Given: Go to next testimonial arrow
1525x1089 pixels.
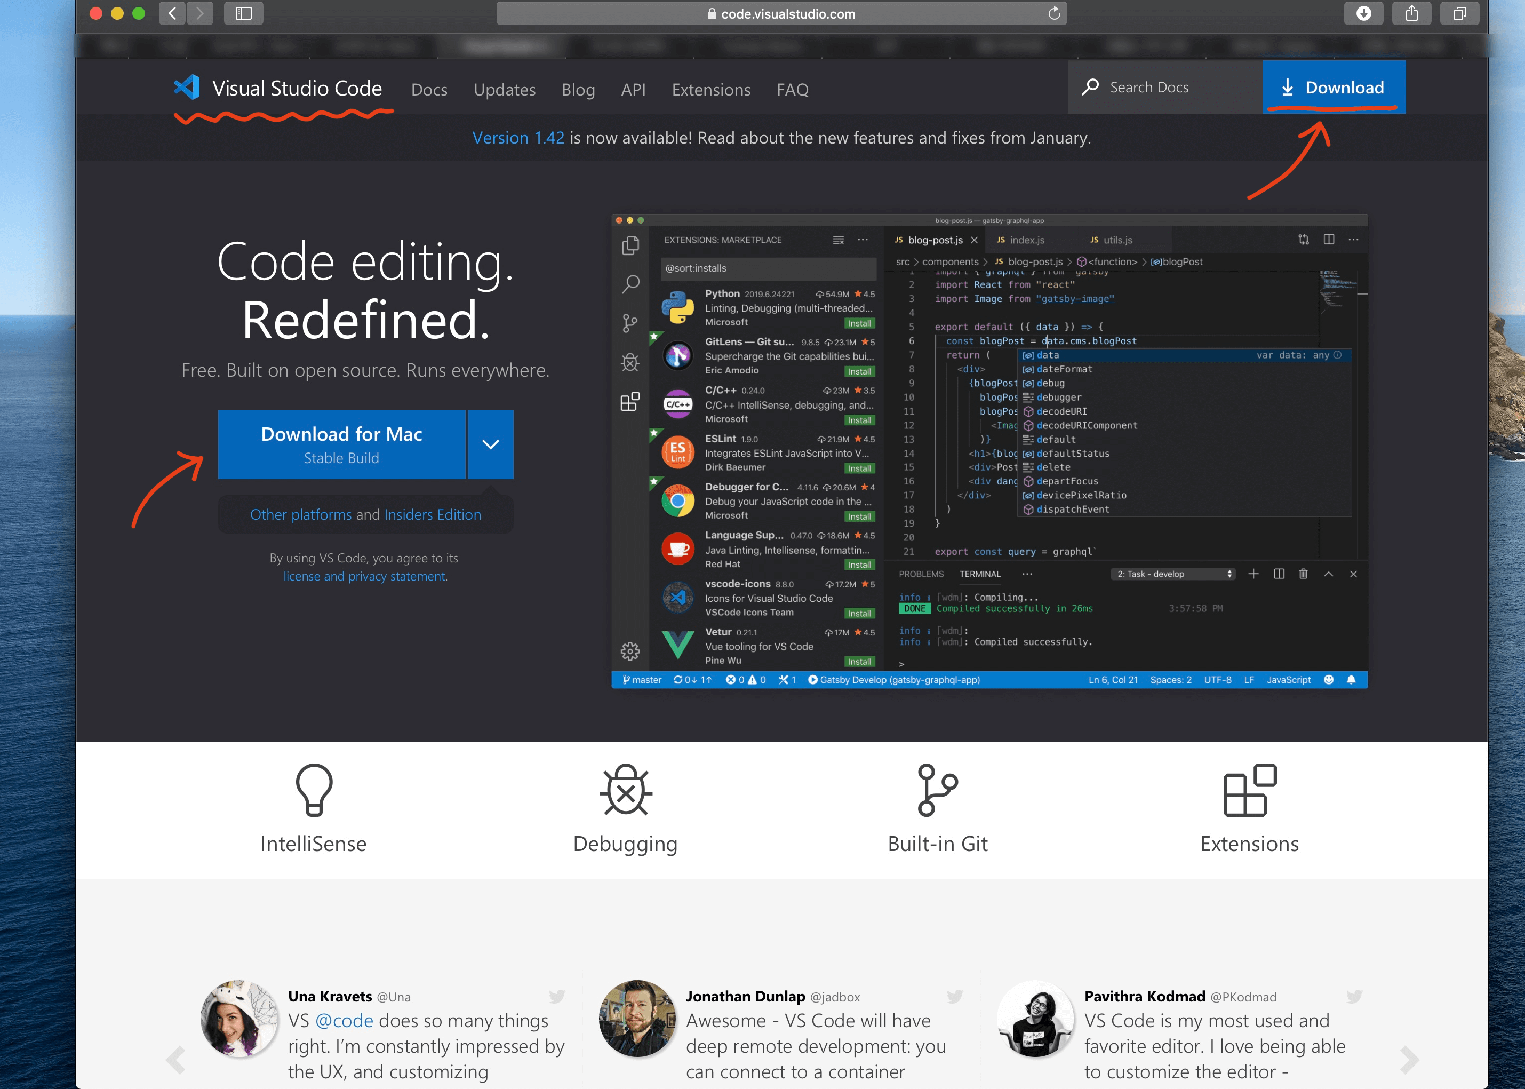Looking at the screenshot, I should [1409, 1060].
